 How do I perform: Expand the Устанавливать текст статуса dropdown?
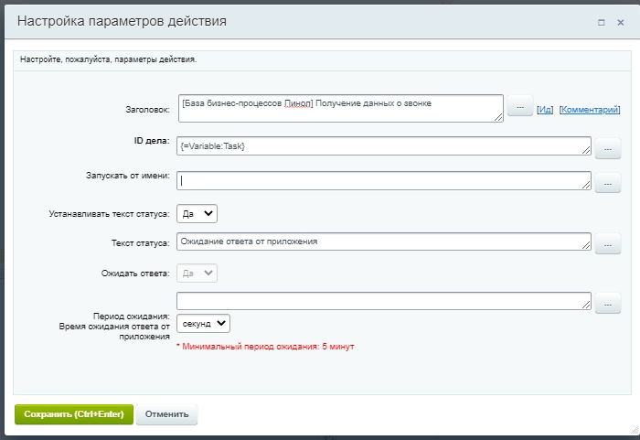(x=197, y=213)
